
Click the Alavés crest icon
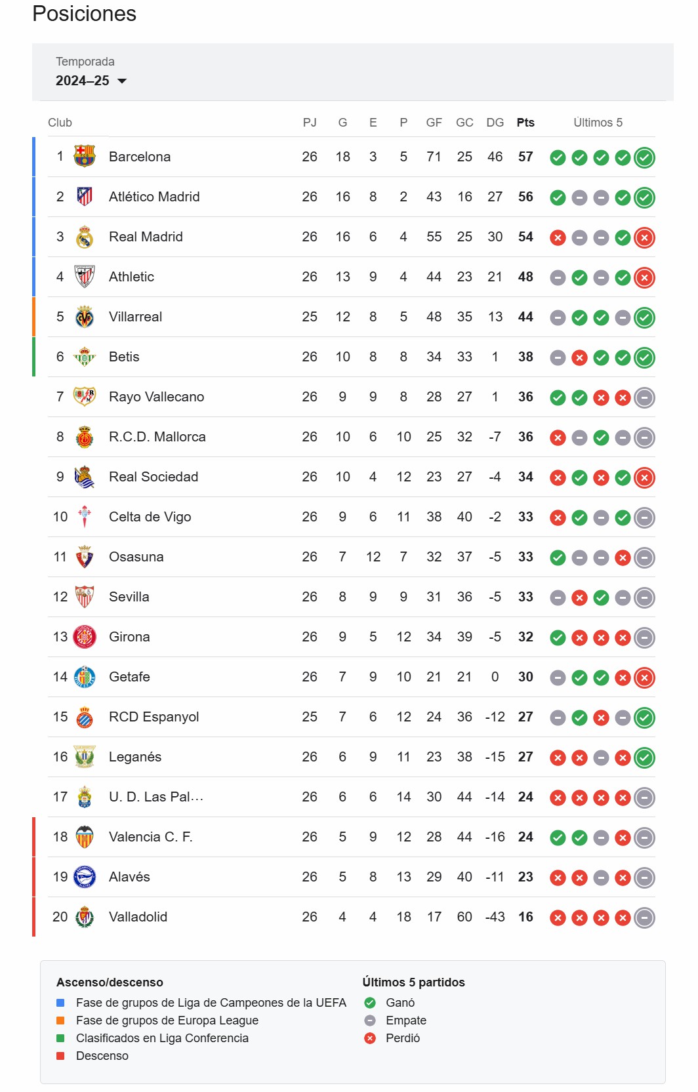[85, 876]
